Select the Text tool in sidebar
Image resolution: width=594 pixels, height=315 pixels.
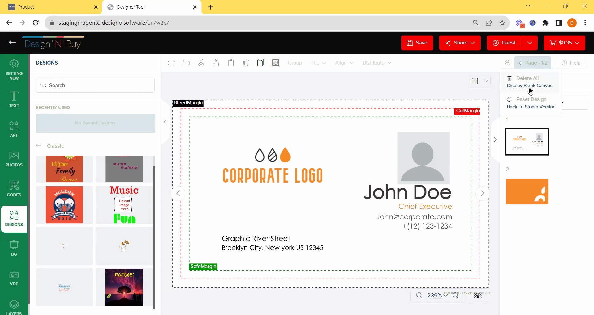[x=14, y=99]
